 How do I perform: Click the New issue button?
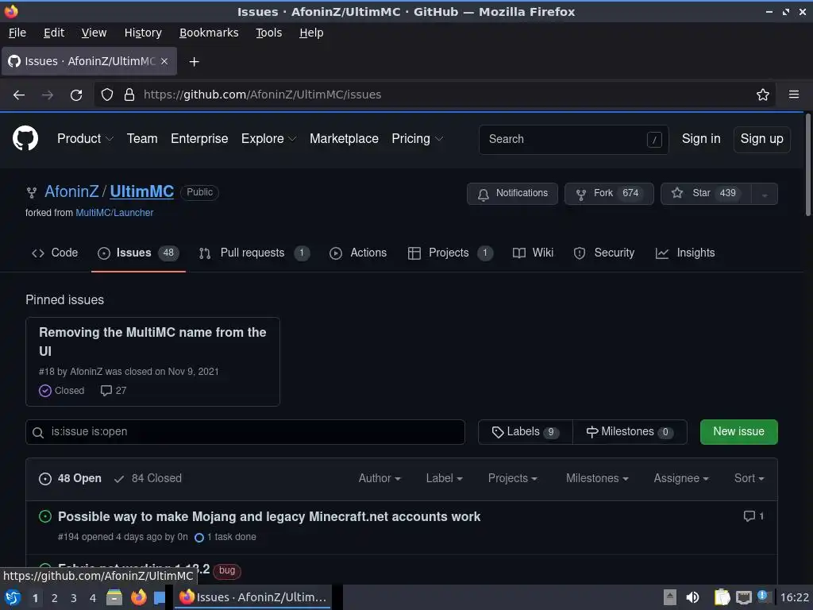[x=738, y=431]
